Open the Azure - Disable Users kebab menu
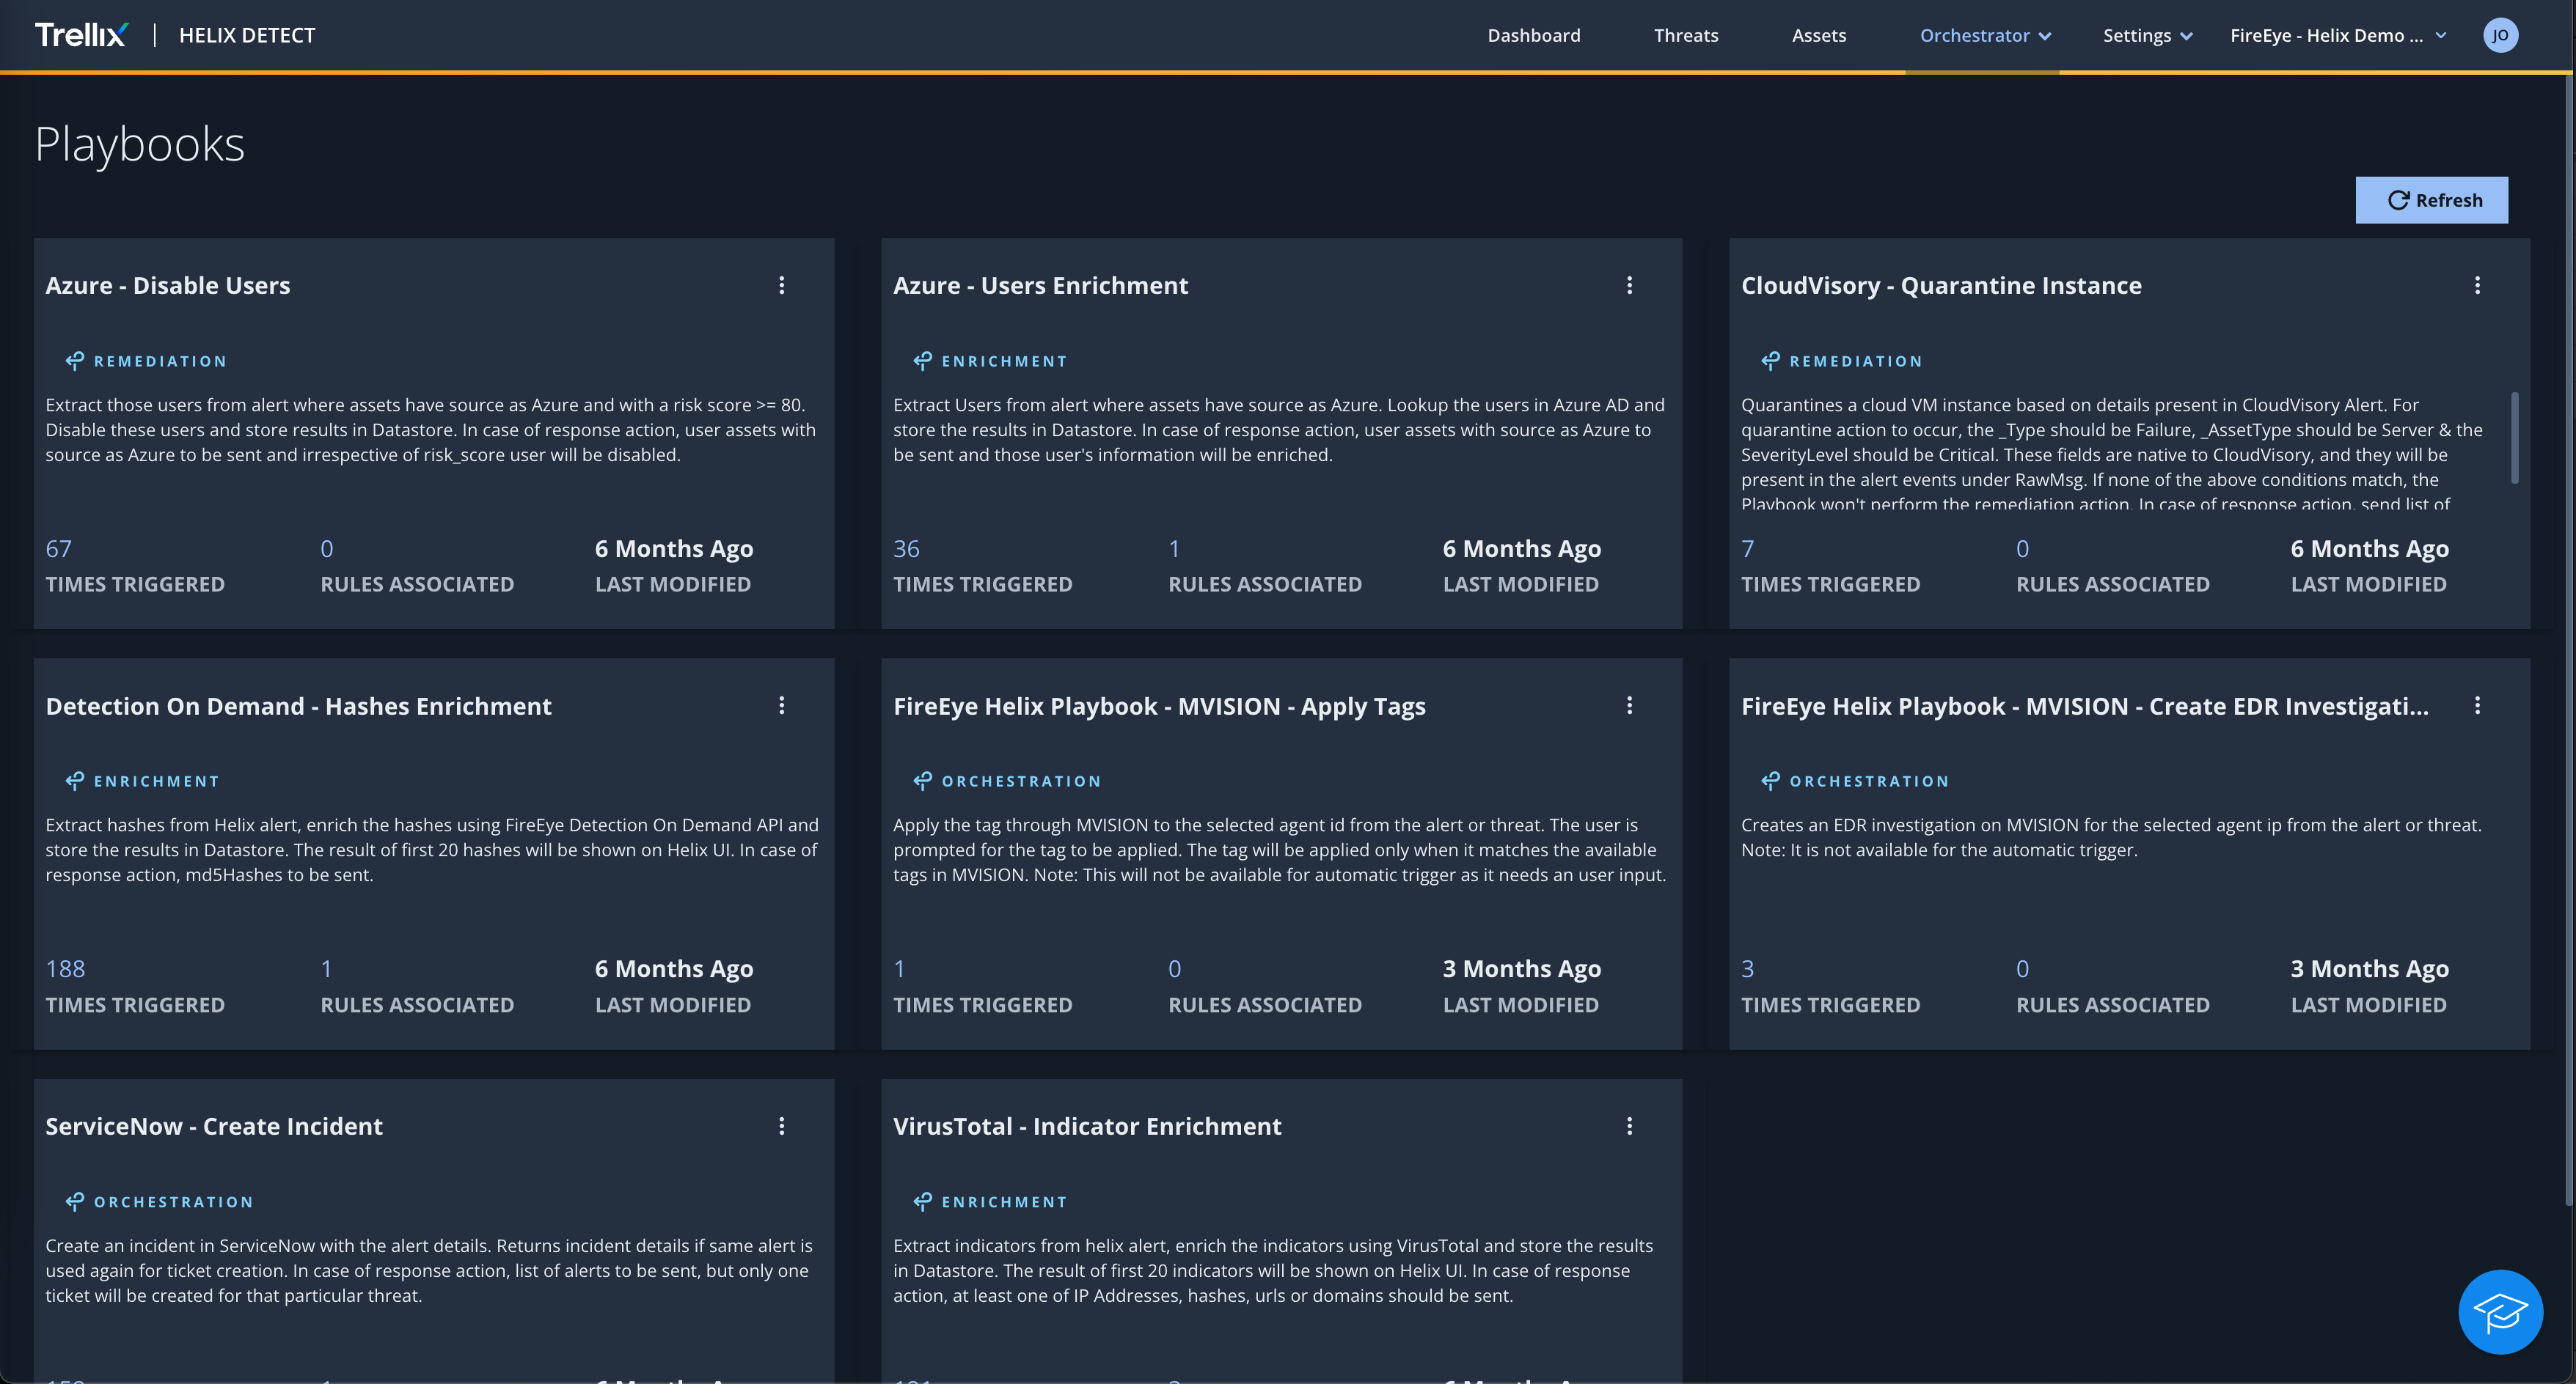The image size is (2576, 1384). tap(782, 286)
